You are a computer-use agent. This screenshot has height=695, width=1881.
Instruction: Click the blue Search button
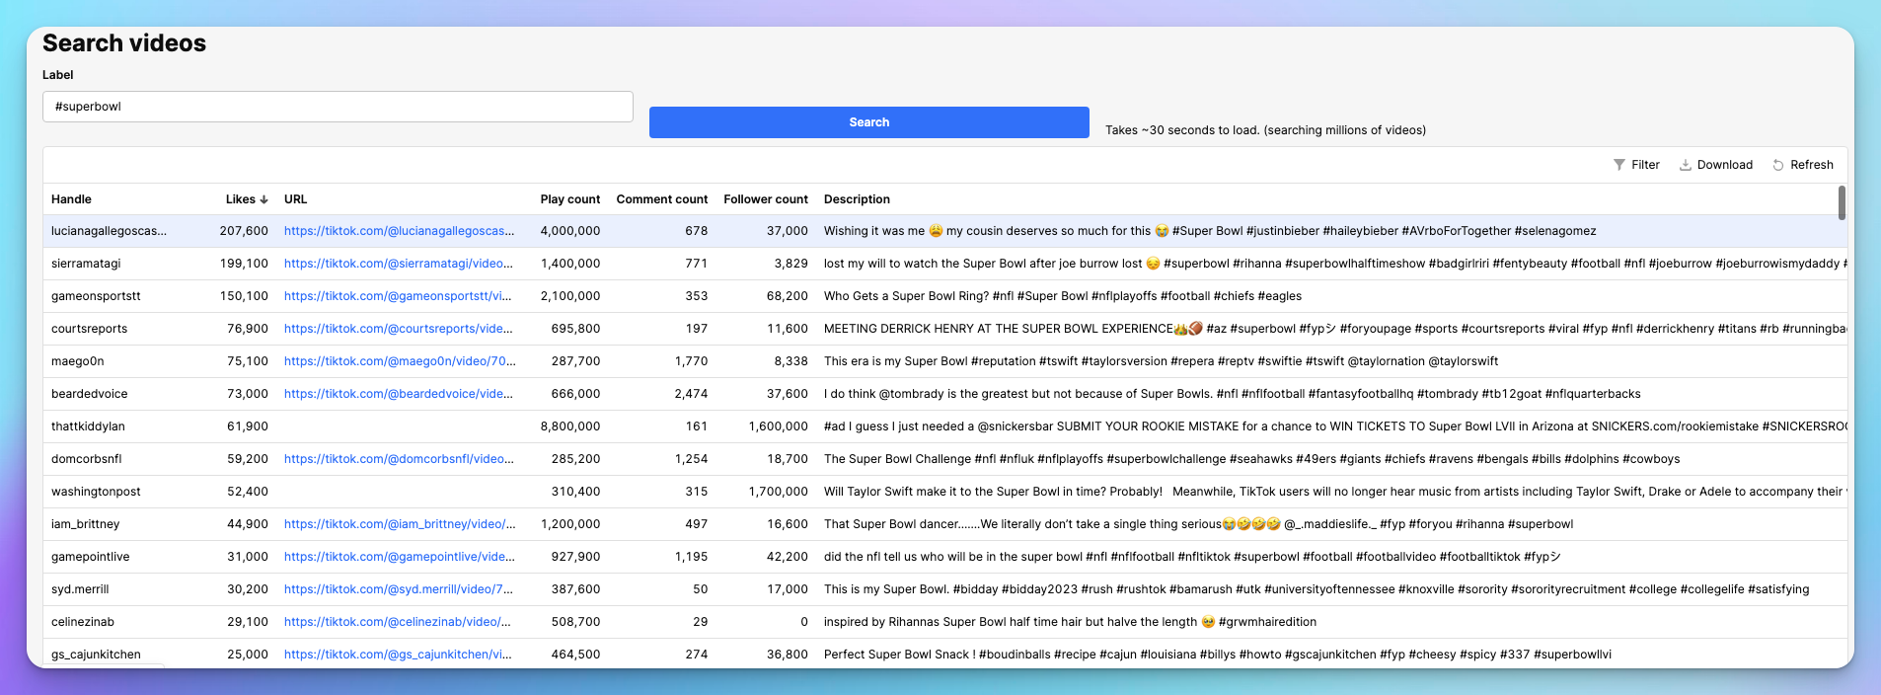pyautogui.click(x=868, y=122)
